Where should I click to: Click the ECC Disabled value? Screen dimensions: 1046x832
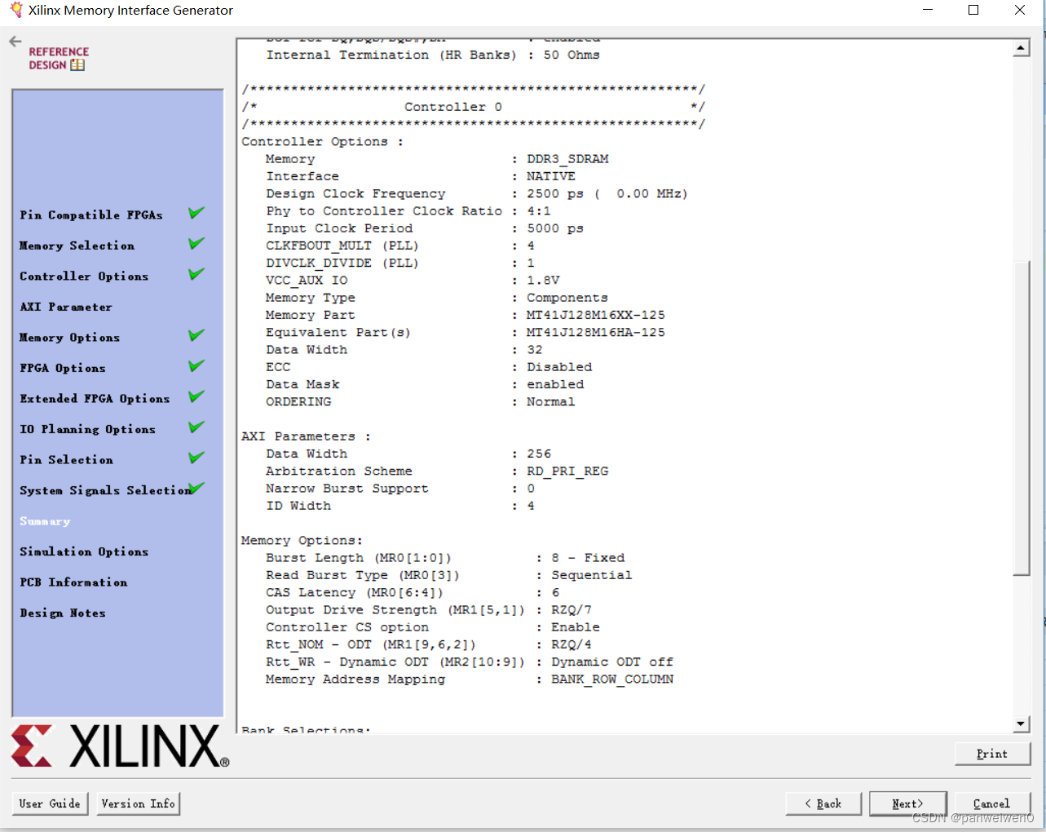(559, 367)
